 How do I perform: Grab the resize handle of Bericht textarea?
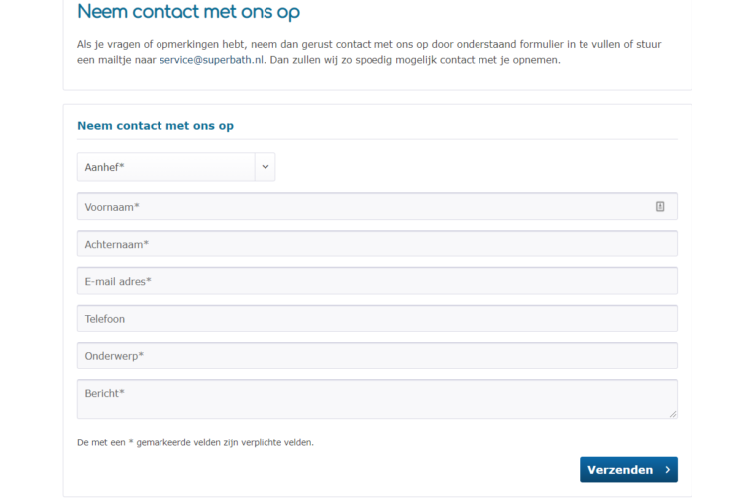tap(673, 413)
